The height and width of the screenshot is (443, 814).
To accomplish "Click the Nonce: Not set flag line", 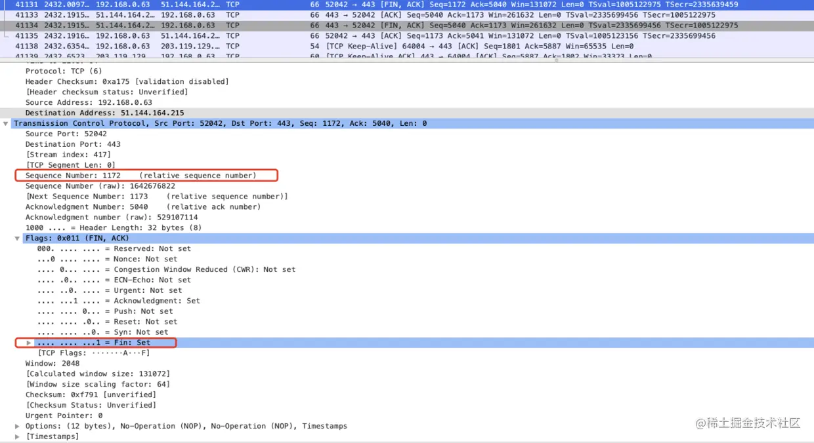I will pyautogui.click(x=107, y=260).
